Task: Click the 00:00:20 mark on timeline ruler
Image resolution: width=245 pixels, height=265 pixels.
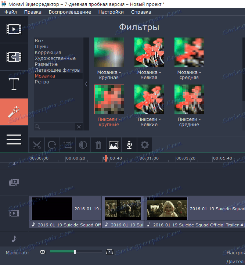Action: [76, 158]
